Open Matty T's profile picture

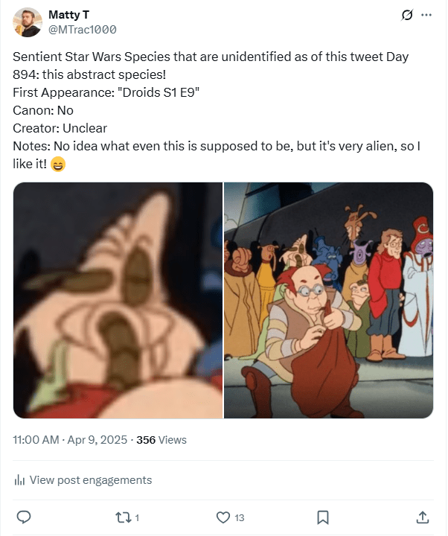[28, 22]
